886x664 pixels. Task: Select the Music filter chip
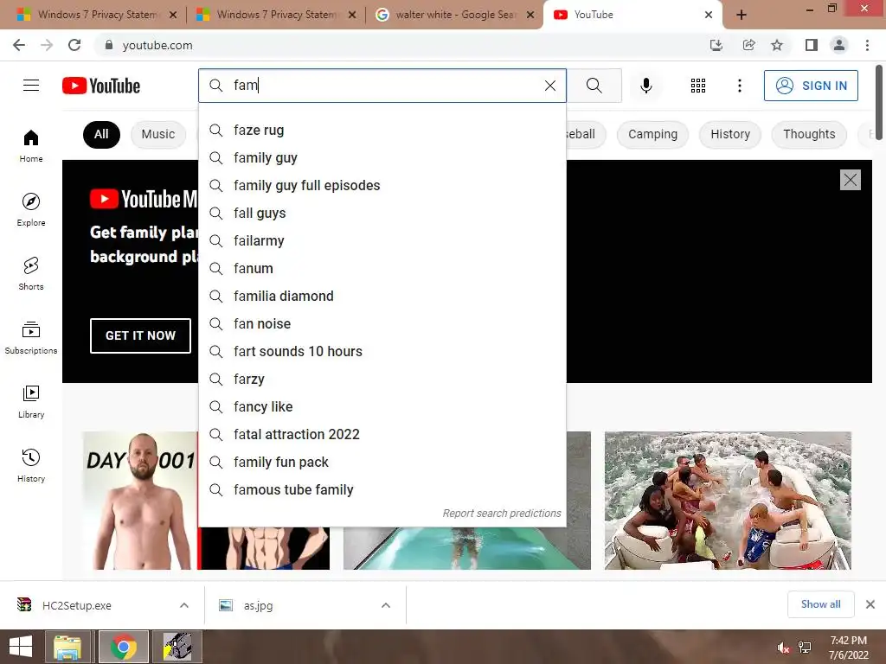158,134
